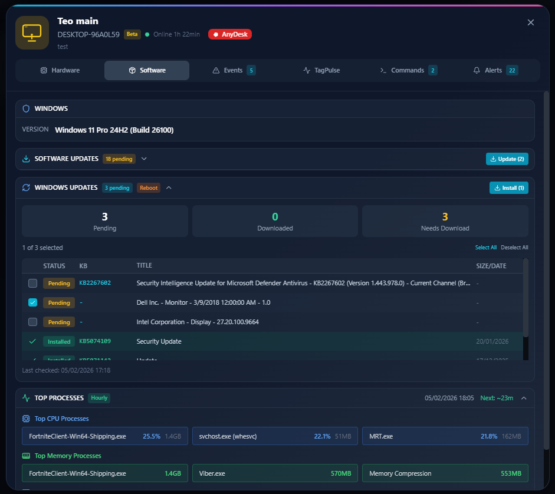The width and height of the screenshot is (555, 494).
Task: Collapse the WINDOWS UPDATES section
Action: [169, 187]
